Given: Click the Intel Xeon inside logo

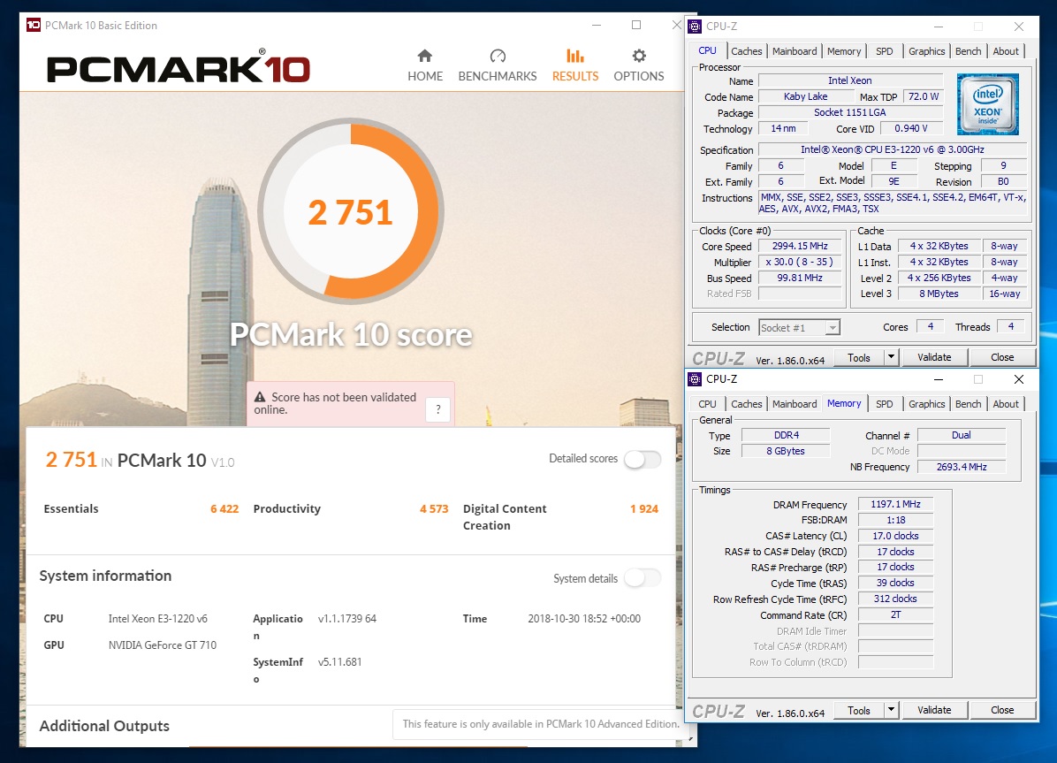Looking at the screenshot, I should click(x=987, y=104).
